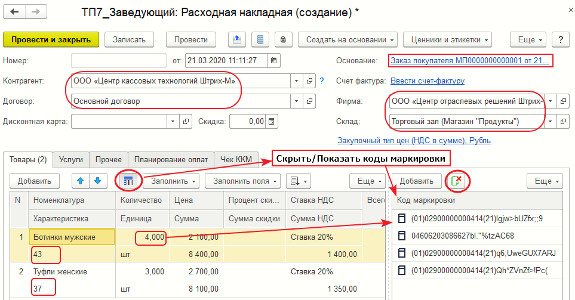Viewport: 575px width, 300px height.
Task: Open the calculator next to Скидка field
Action: [272, 122]
